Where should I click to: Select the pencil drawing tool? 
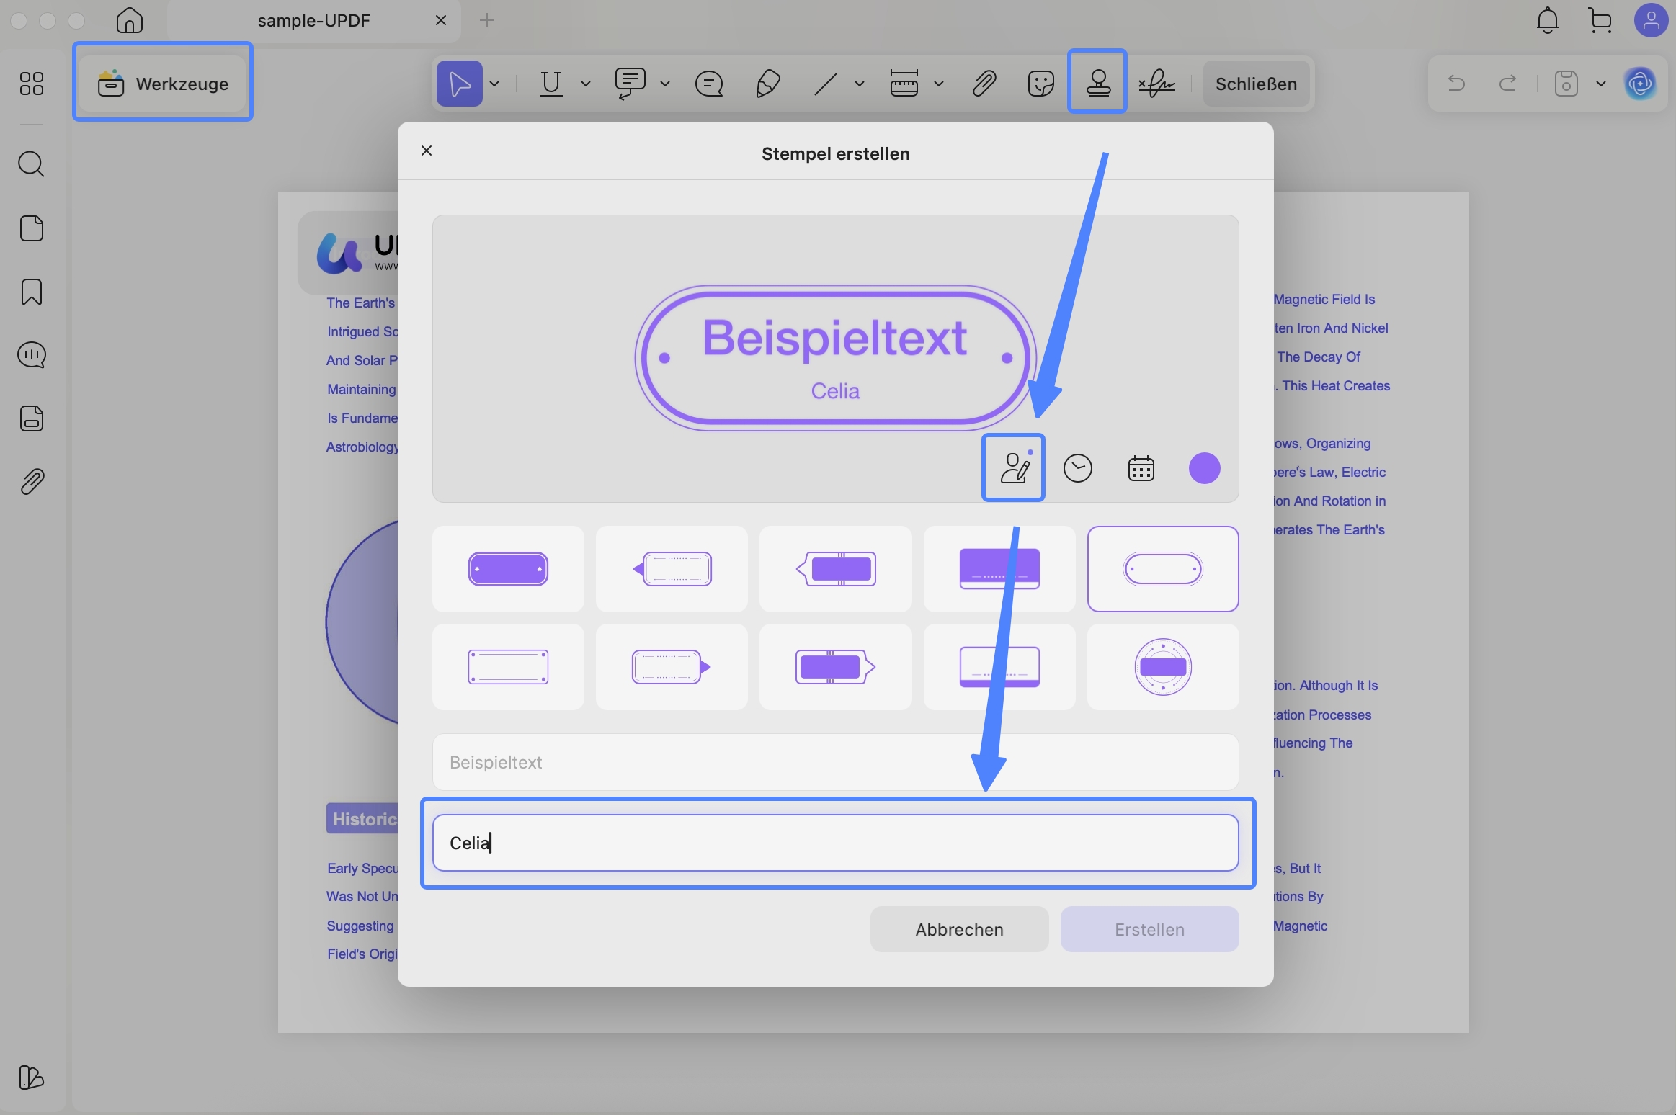coord(767,84)
